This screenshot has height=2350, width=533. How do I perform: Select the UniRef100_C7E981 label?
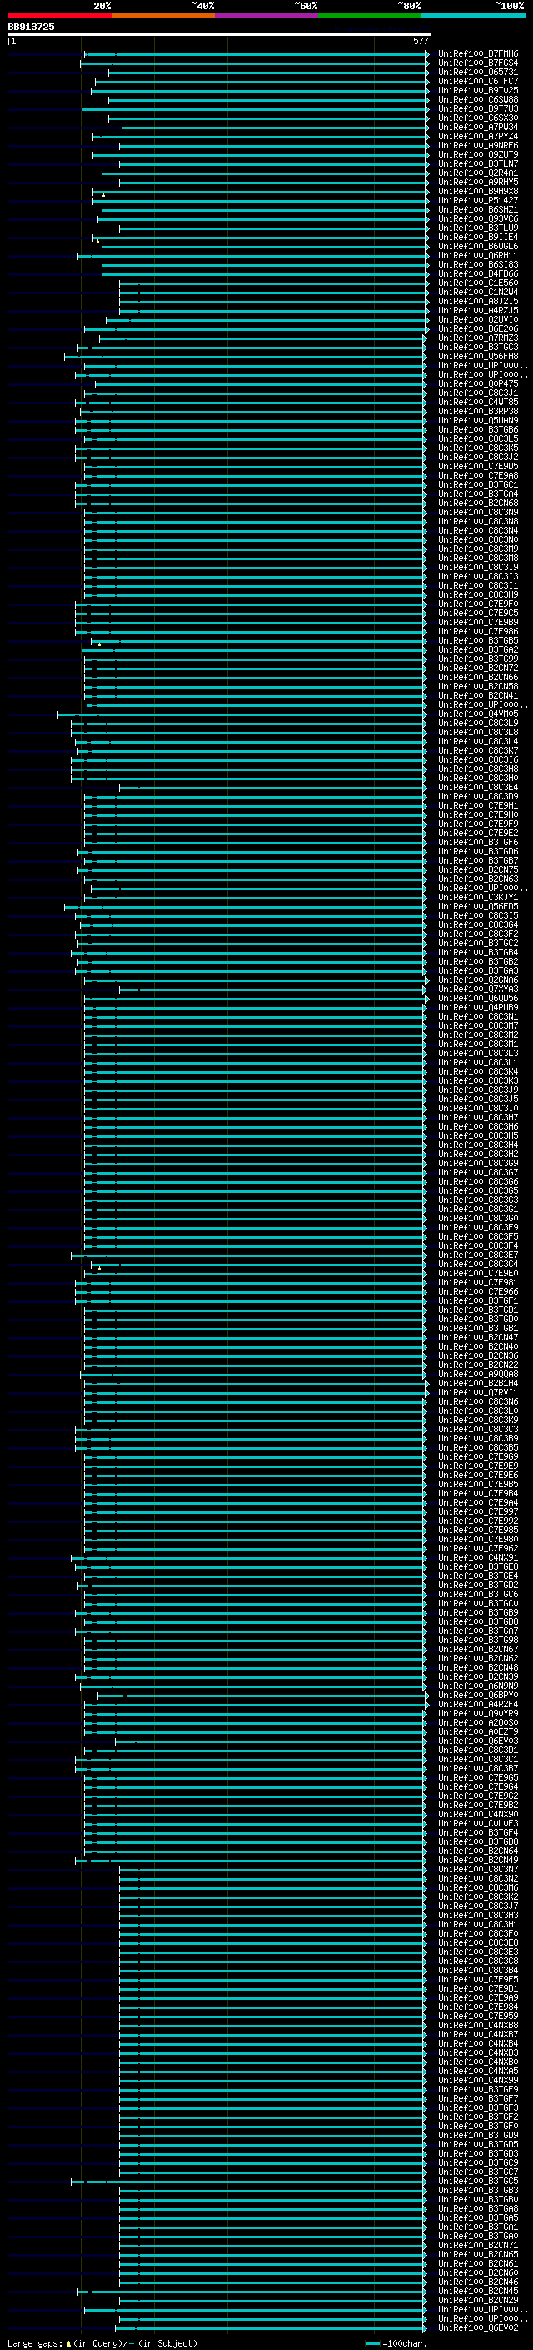point(478,1283)
